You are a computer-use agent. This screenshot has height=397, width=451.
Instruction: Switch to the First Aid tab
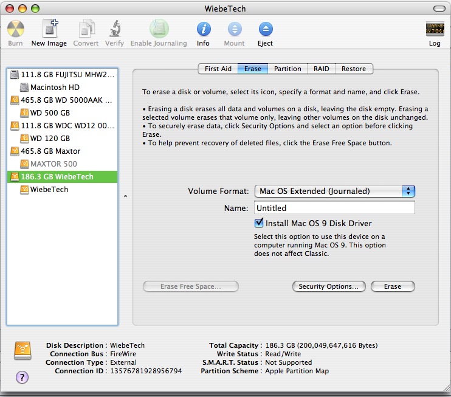(x=218, y=69)
